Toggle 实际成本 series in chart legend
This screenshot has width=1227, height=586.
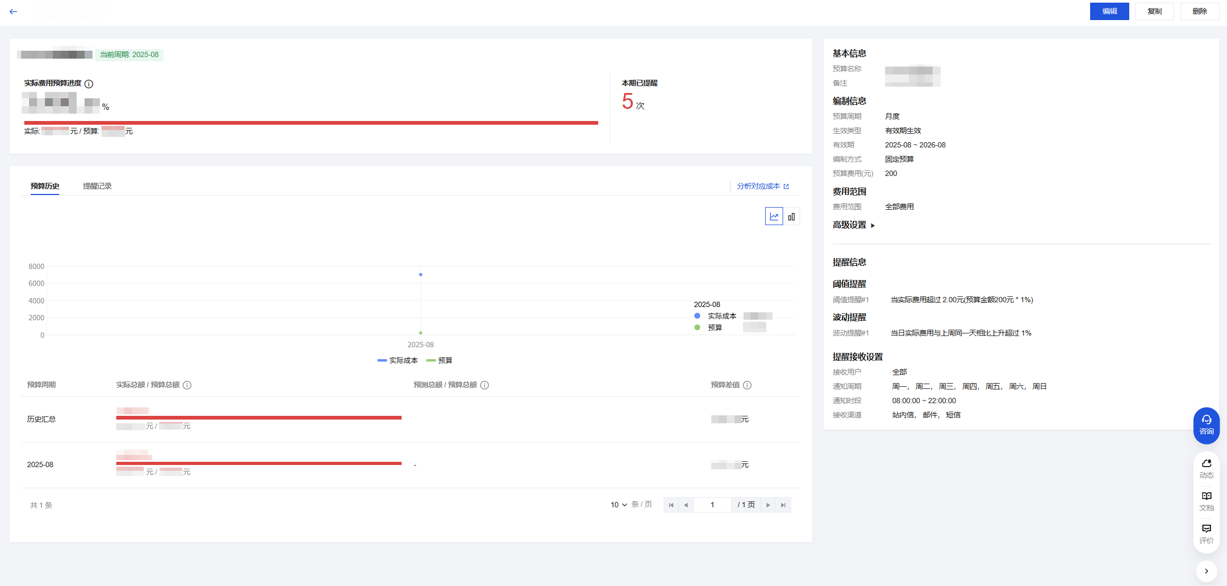pyautogui.click(x=397, y=360)
